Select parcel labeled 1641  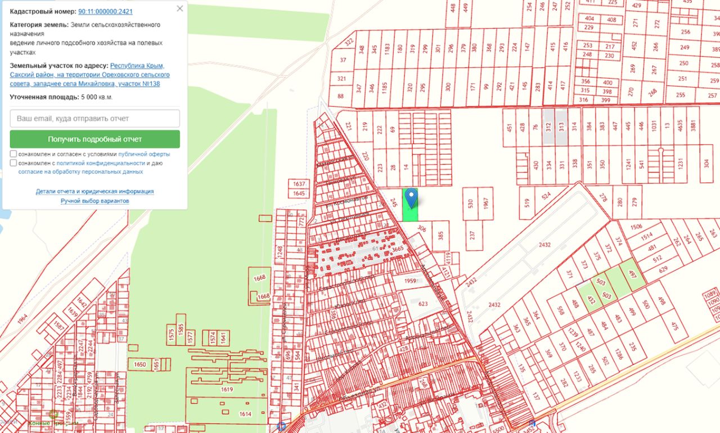point(223,337)
